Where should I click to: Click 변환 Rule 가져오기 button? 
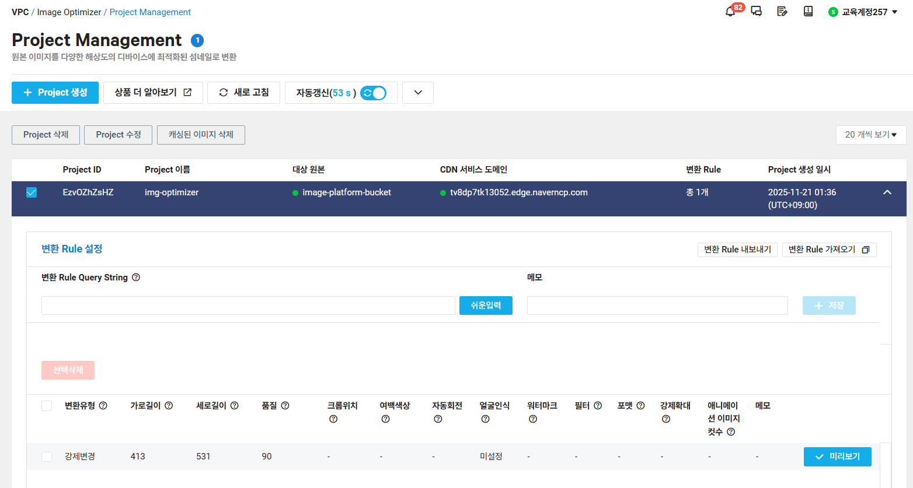click(829, 250)
